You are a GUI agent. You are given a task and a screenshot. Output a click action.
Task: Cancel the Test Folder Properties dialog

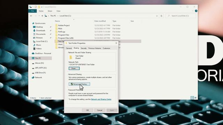tap(100, 110)
